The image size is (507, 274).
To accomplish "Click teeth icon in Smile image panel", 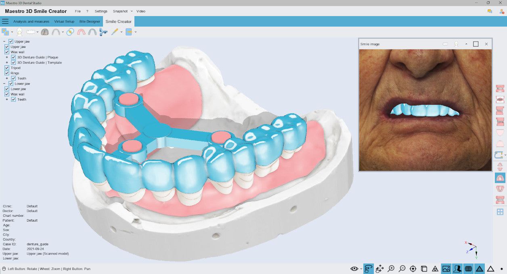I will pos(445,44).
